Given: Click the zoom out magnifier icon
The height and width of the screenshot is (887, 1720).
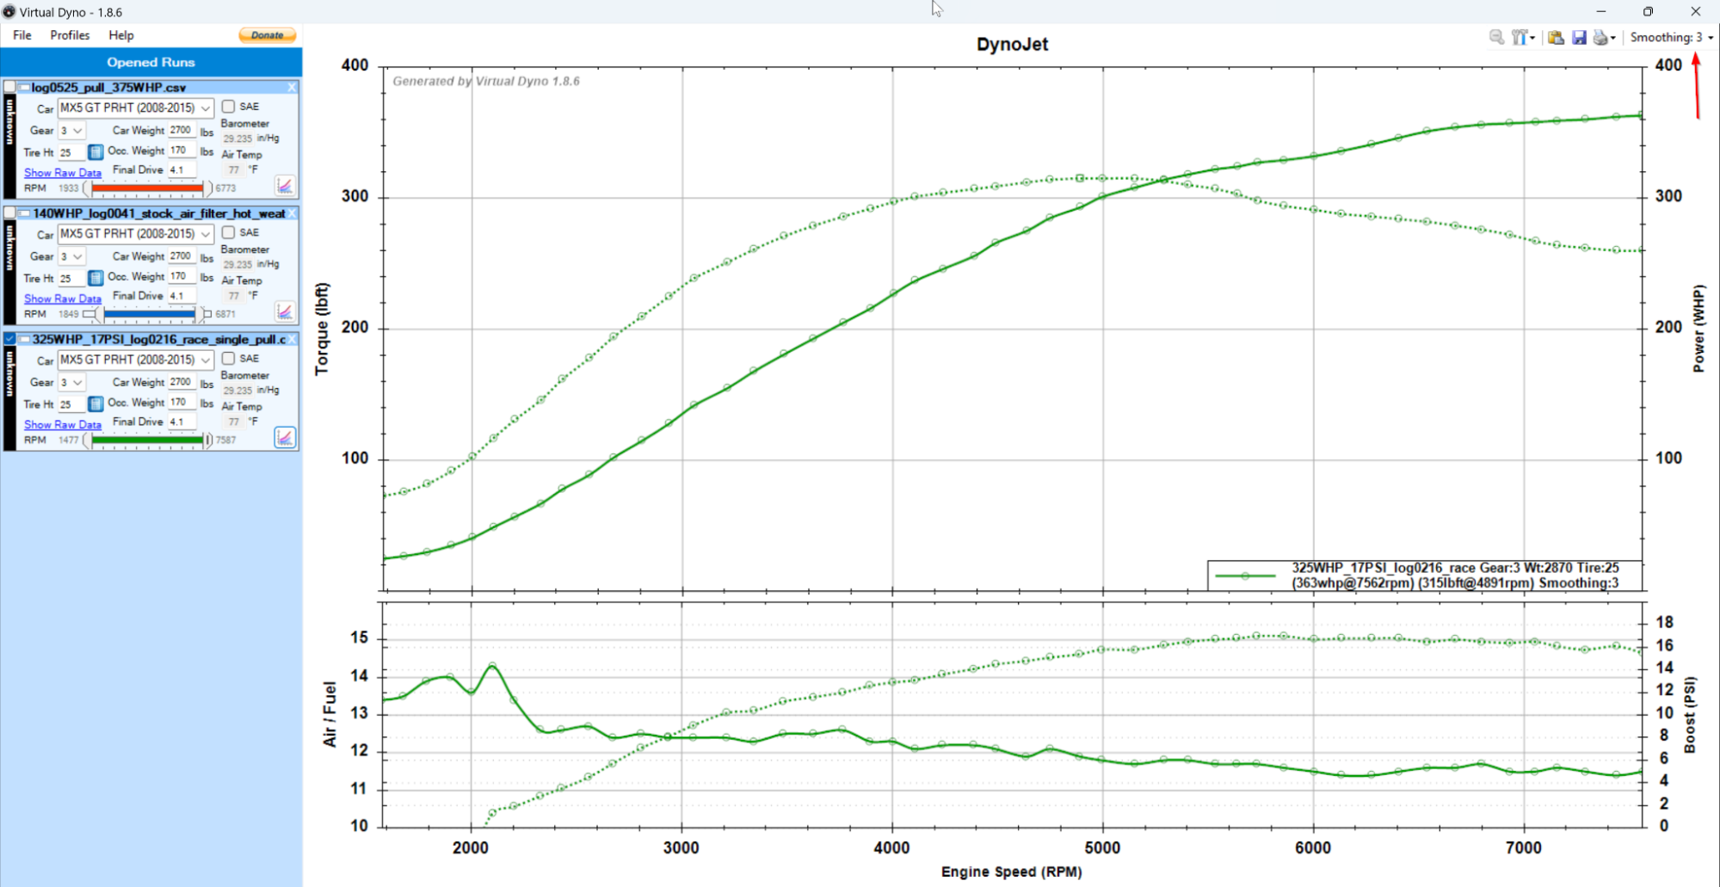Looking at the screenshot, I should click(1496, 37).
